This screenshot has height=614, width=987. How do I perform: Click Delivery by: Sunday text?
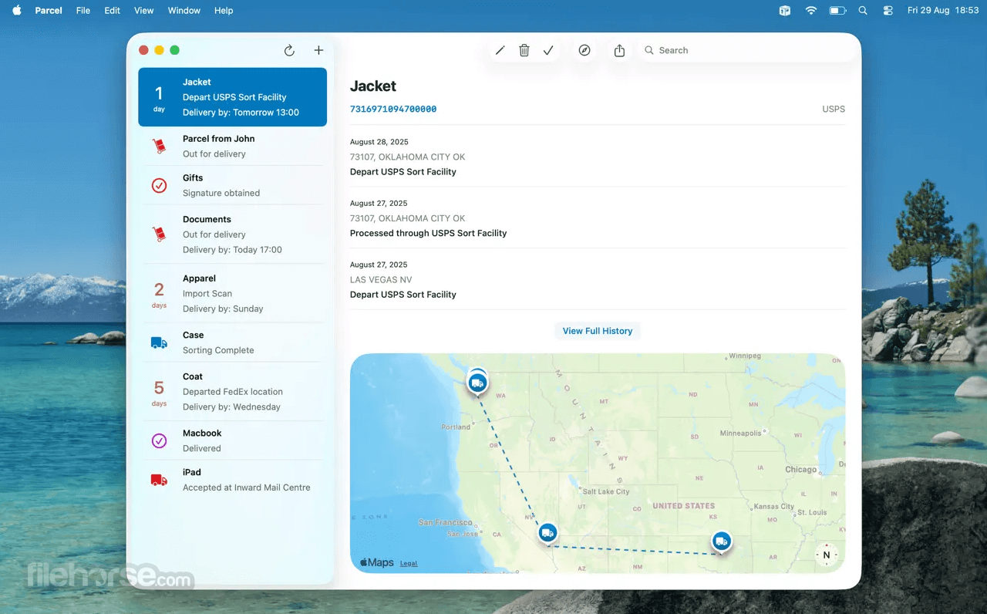[x=223, y=309]
